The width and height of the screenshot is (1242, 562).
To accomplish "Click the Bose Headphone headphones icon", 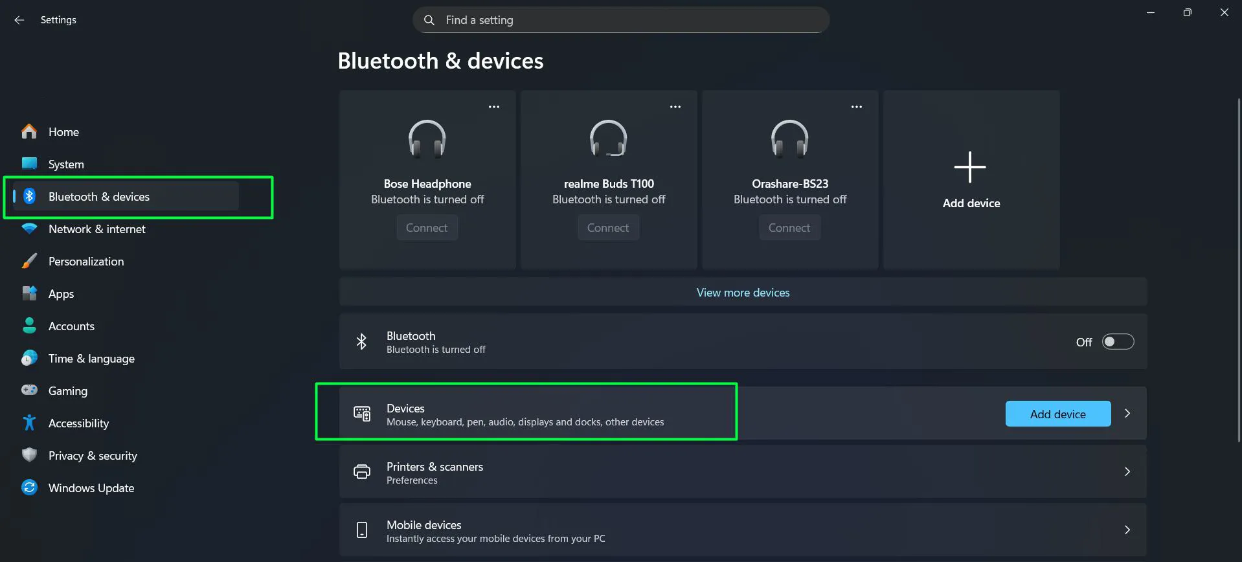I will [427, 139].
